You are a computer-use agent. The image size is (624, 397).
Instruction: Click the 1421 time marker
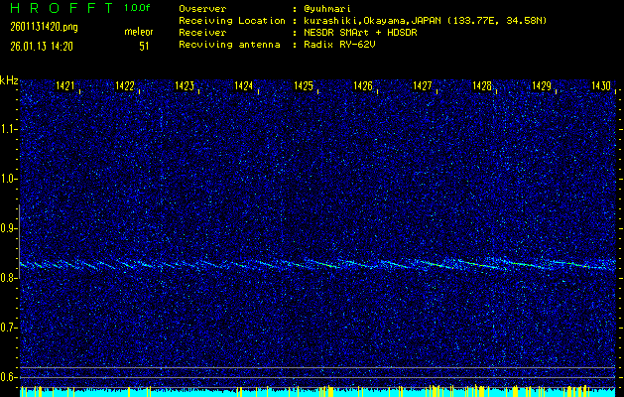[x=66, y=86]
